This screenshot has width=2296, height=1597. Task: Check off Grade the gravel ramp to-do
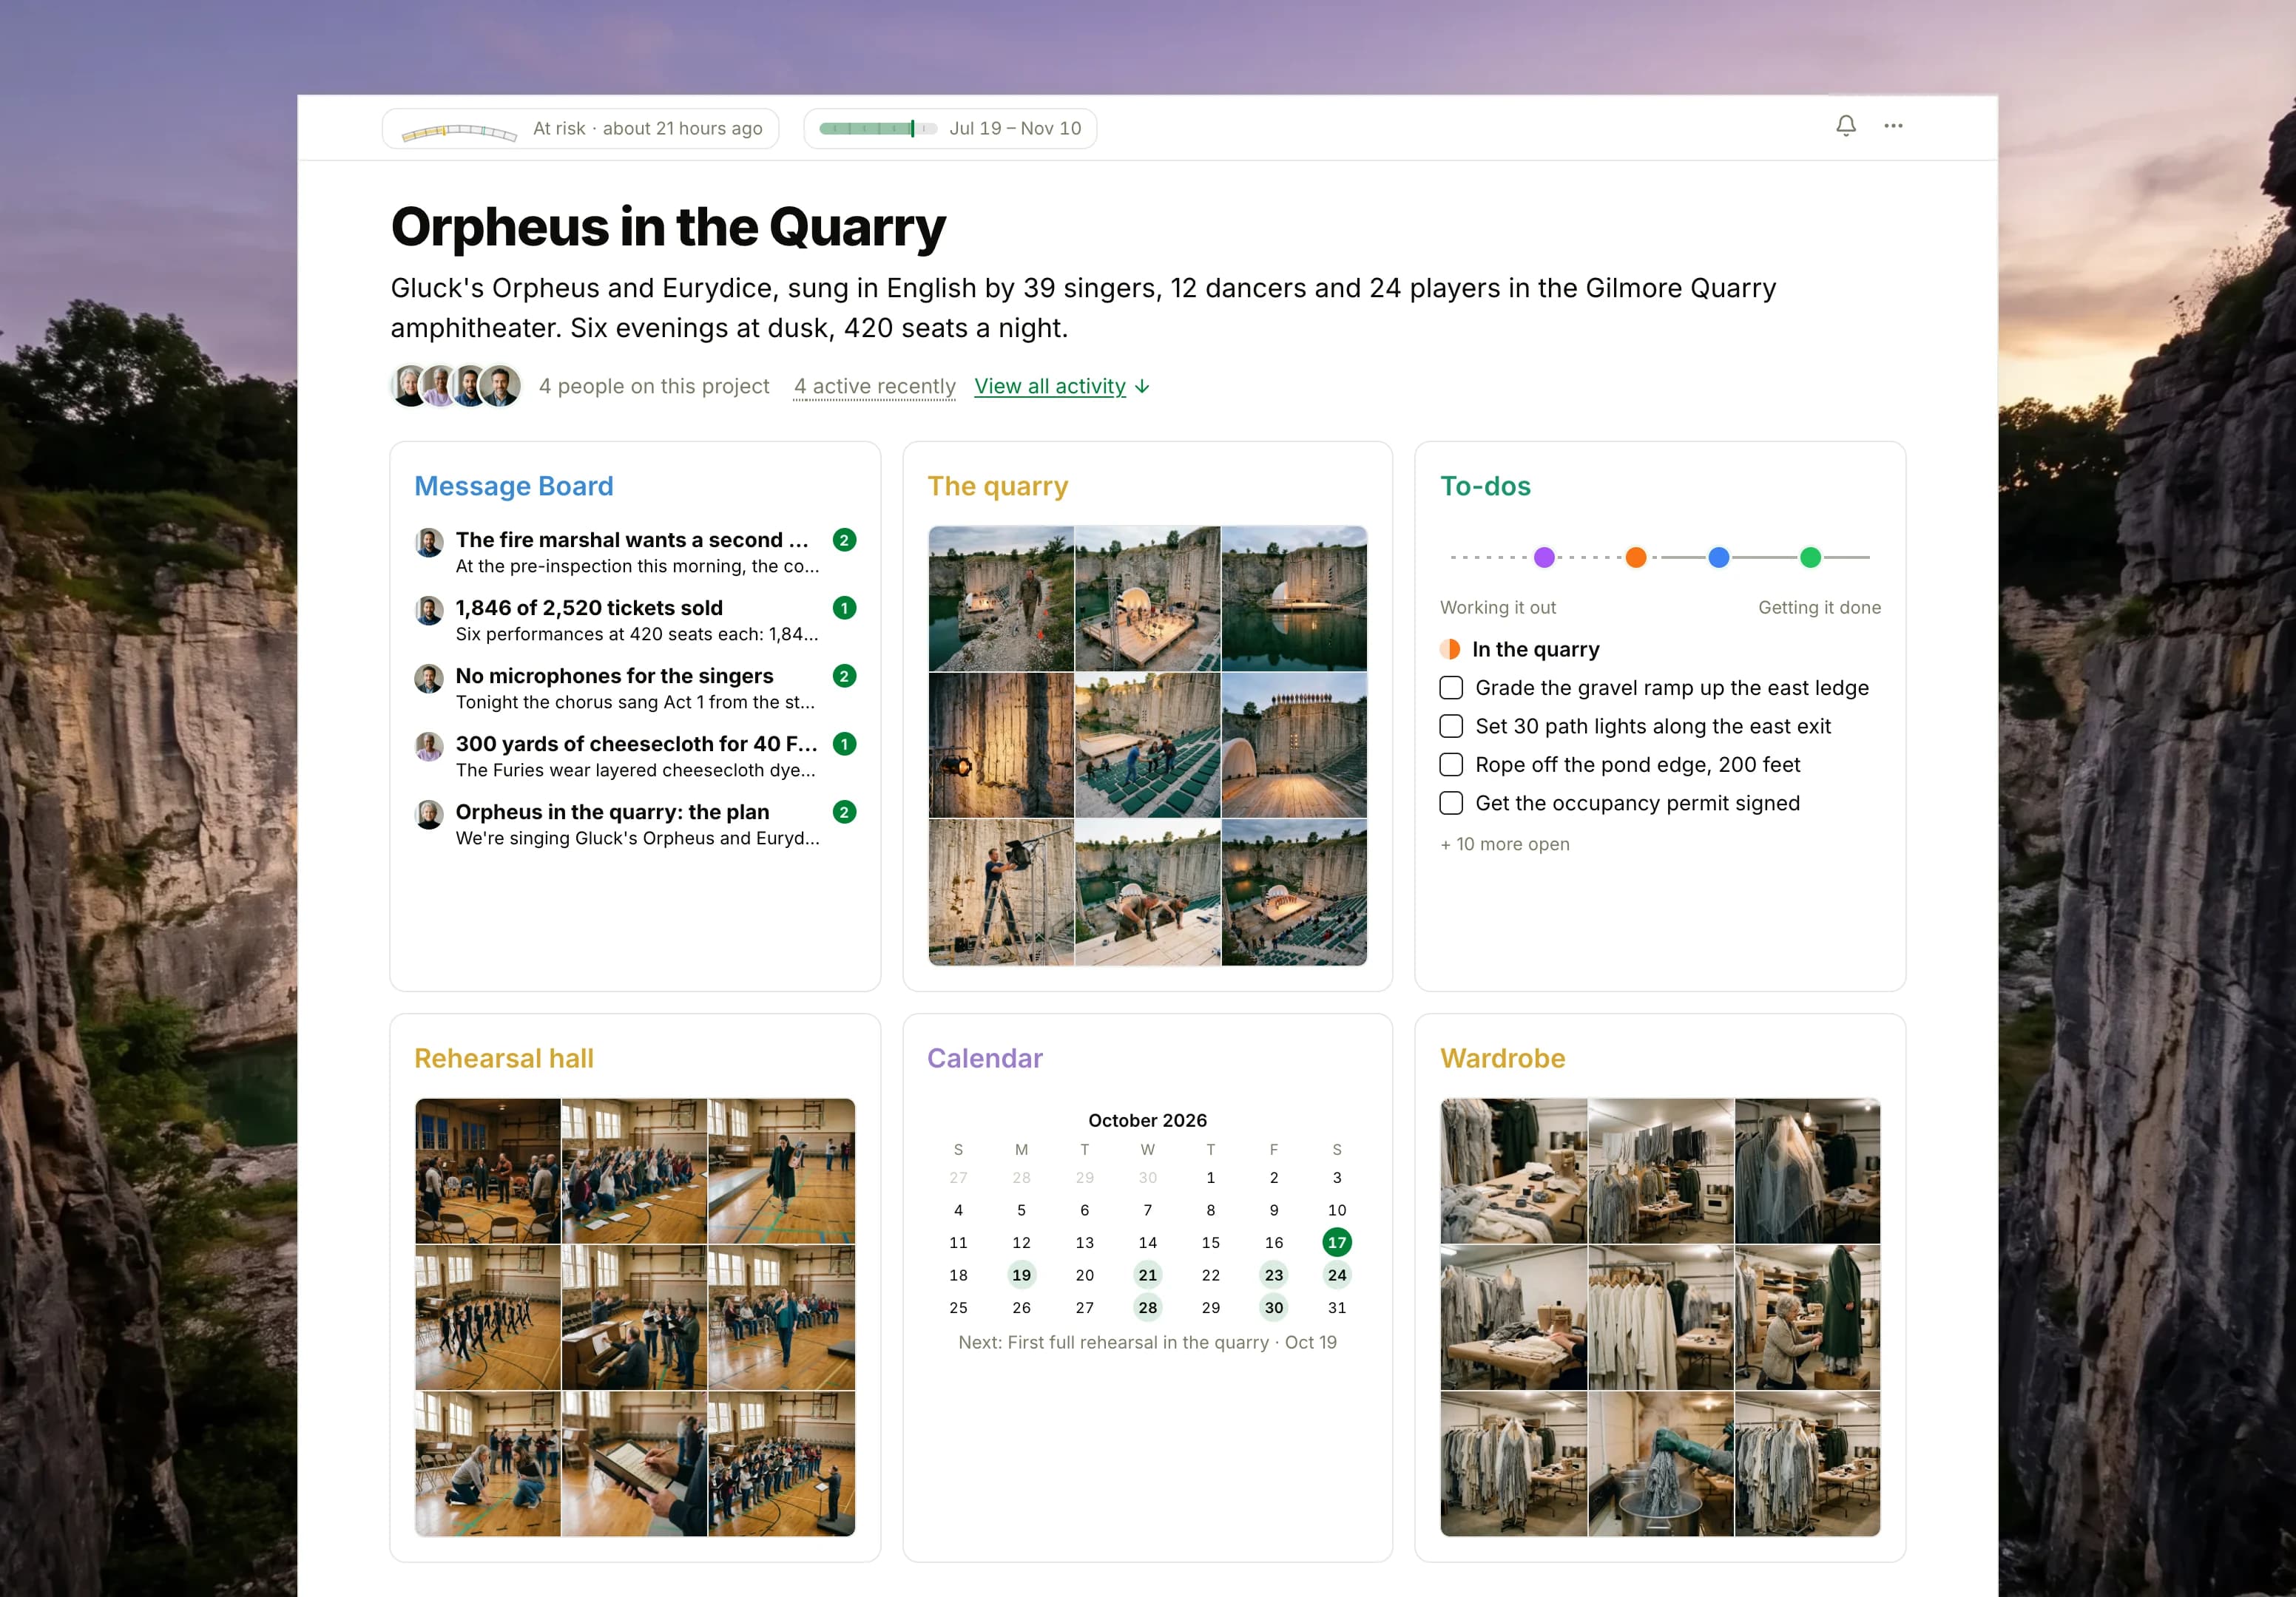coord(1451,688)
